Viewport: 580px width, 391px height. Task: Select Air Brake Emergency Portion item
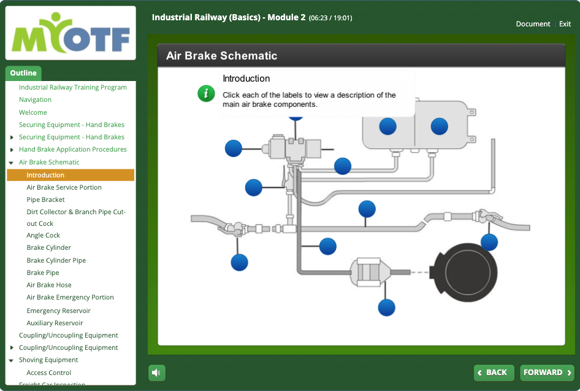click(71, 297)
